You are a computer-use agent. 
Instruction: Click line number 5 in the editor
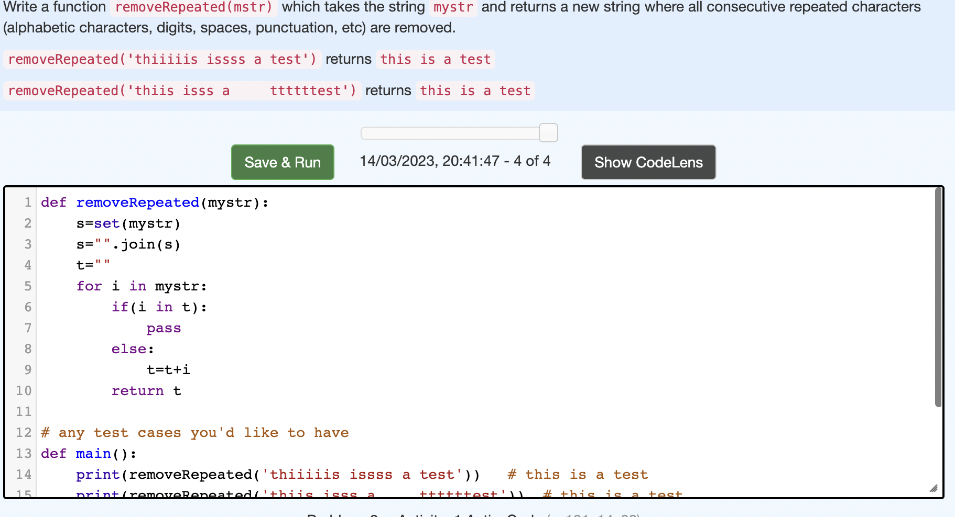(x=27, y=286)
